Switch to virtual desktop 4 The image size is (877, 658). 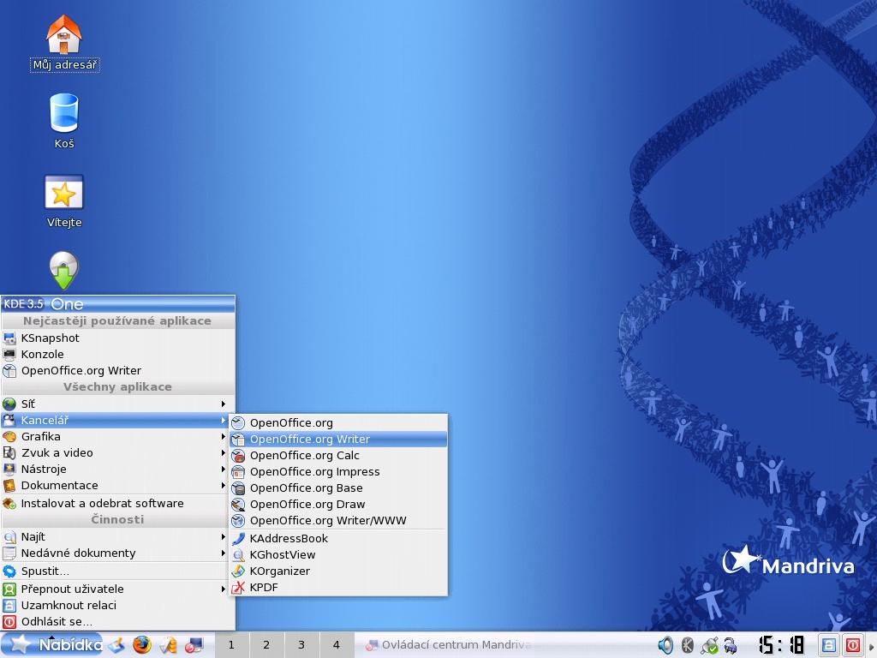(337, 644)
